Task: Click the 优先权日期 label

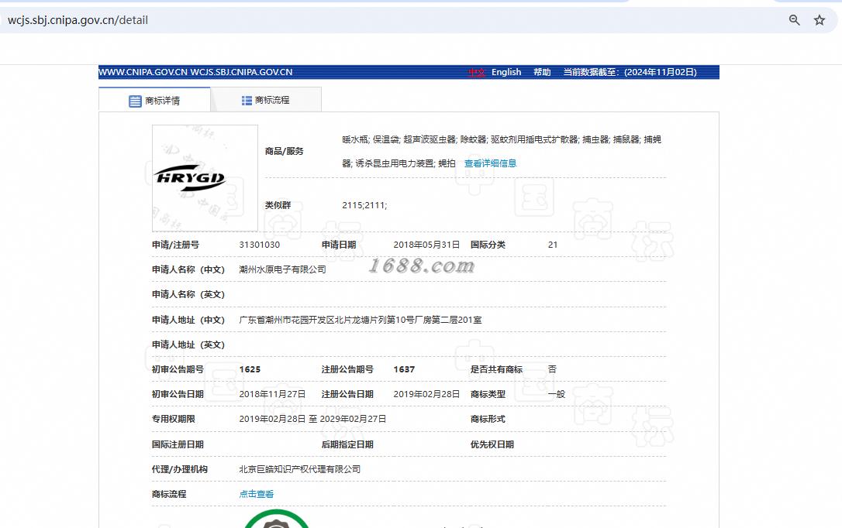Action: pos(492,444)
